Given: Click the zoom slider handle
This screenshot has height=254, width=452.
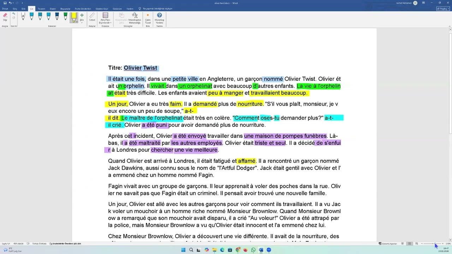Looking at the screenshot, I should (435, 243).
